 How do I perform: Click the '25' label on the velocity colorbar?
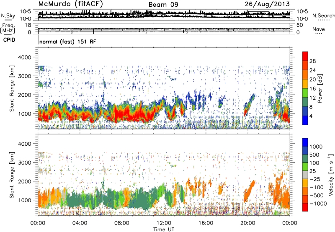[x=313, y=171]
